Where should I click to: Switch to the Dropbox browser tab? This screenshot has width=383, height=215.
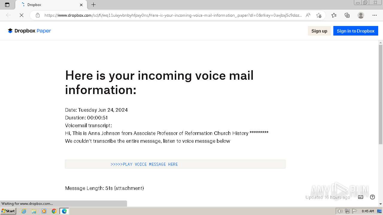[x=51, y=5]
